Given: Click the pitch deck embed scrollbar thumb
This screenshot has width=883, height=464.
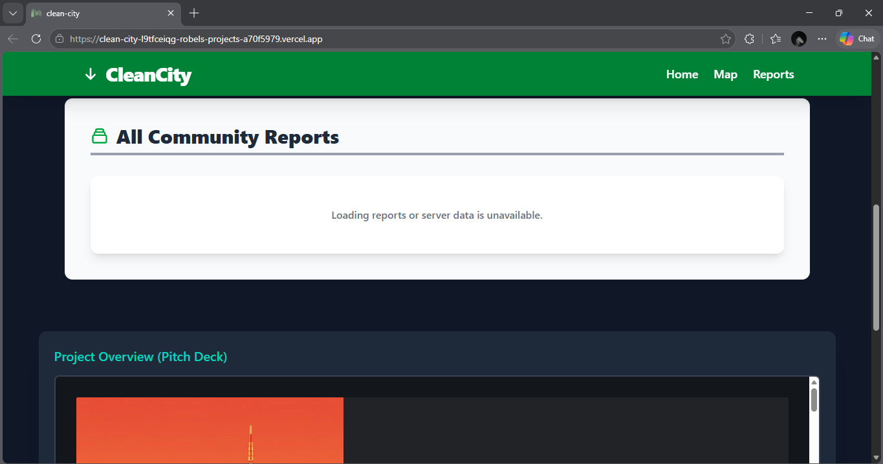Looking at the screenshot, I should [x=814, y=399].
